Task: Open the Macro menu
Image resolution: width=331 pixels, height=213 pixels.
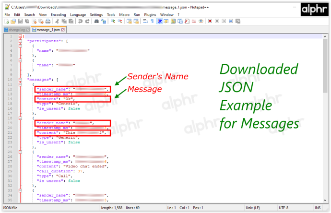Action: (x=124, y=14)
